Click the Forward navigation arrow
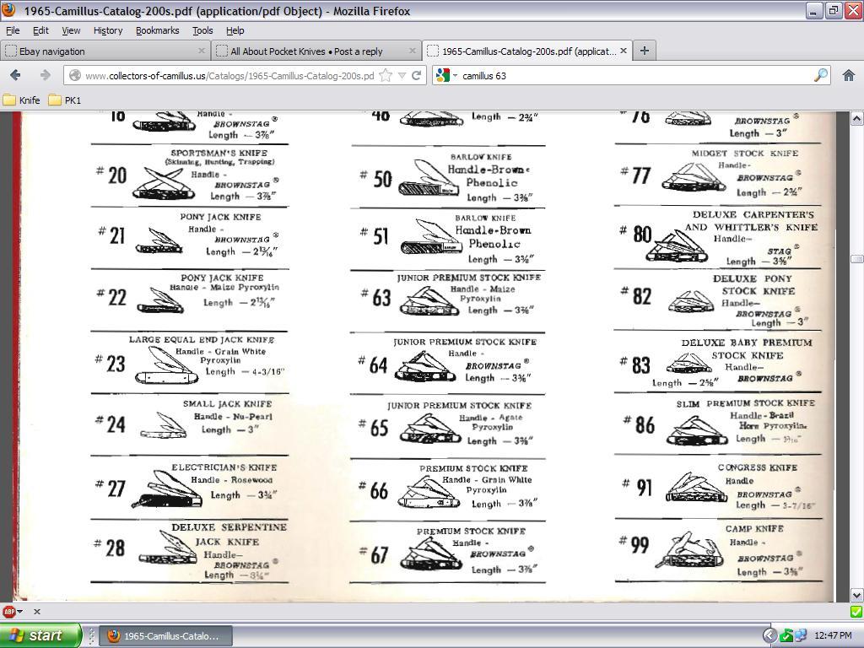 coord(46,75)
